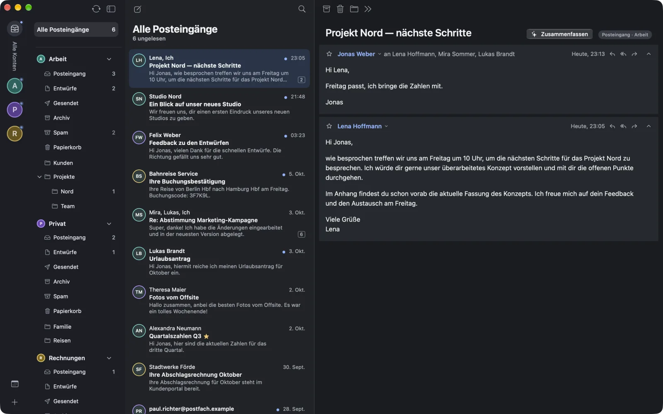Open the Feedback zu den Entwürfen email

(x=219, y=146)
